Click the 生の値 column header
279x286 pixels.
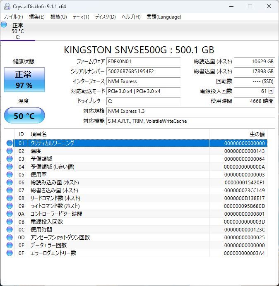point(238,134)
